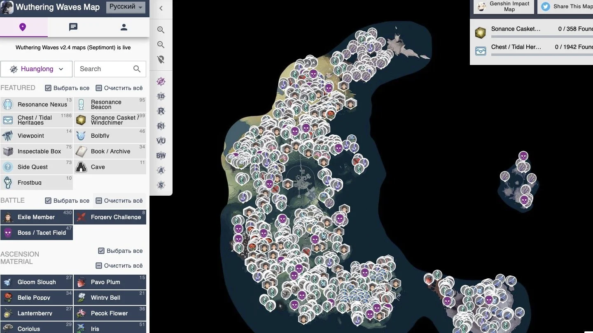This screenshot has height=333, width=593.
Task: Select the Resonance Nexus marker category
Action: 37,104
